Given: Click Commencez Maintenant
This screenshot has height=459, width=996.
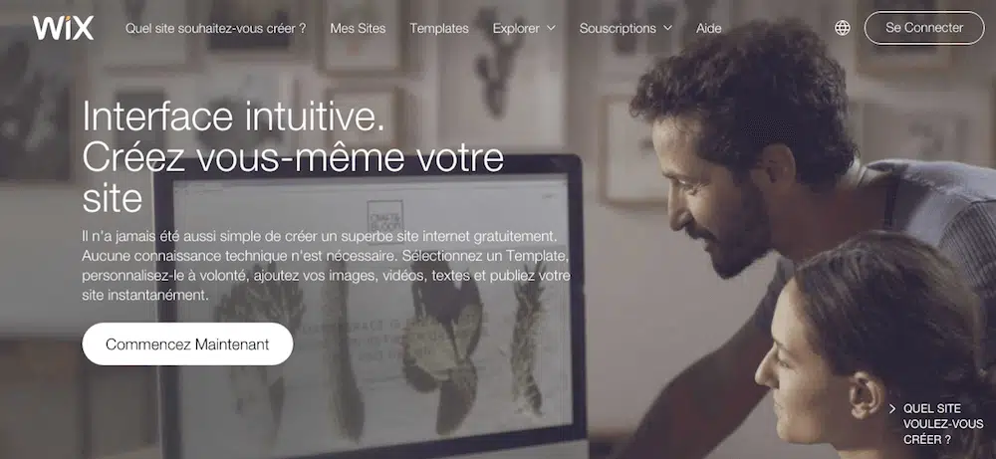Looking at the screenshot, I should click(187, 344).
